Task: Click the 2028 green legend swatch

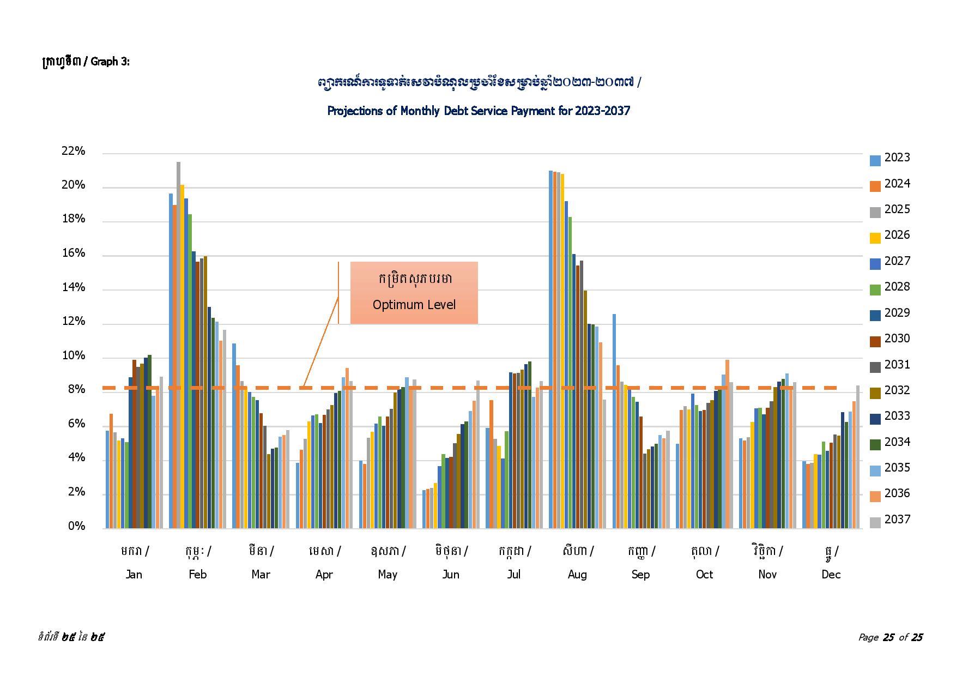Action: click(875, 289)
